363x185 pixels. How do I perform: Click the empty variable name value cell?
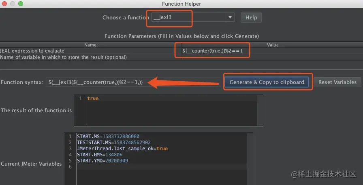[272, 57]
